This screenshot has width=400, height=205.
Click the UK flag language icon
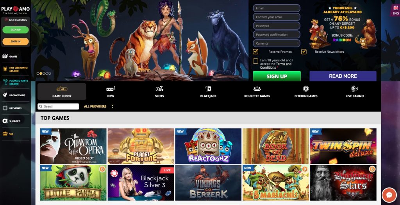[x=396, y=8]
